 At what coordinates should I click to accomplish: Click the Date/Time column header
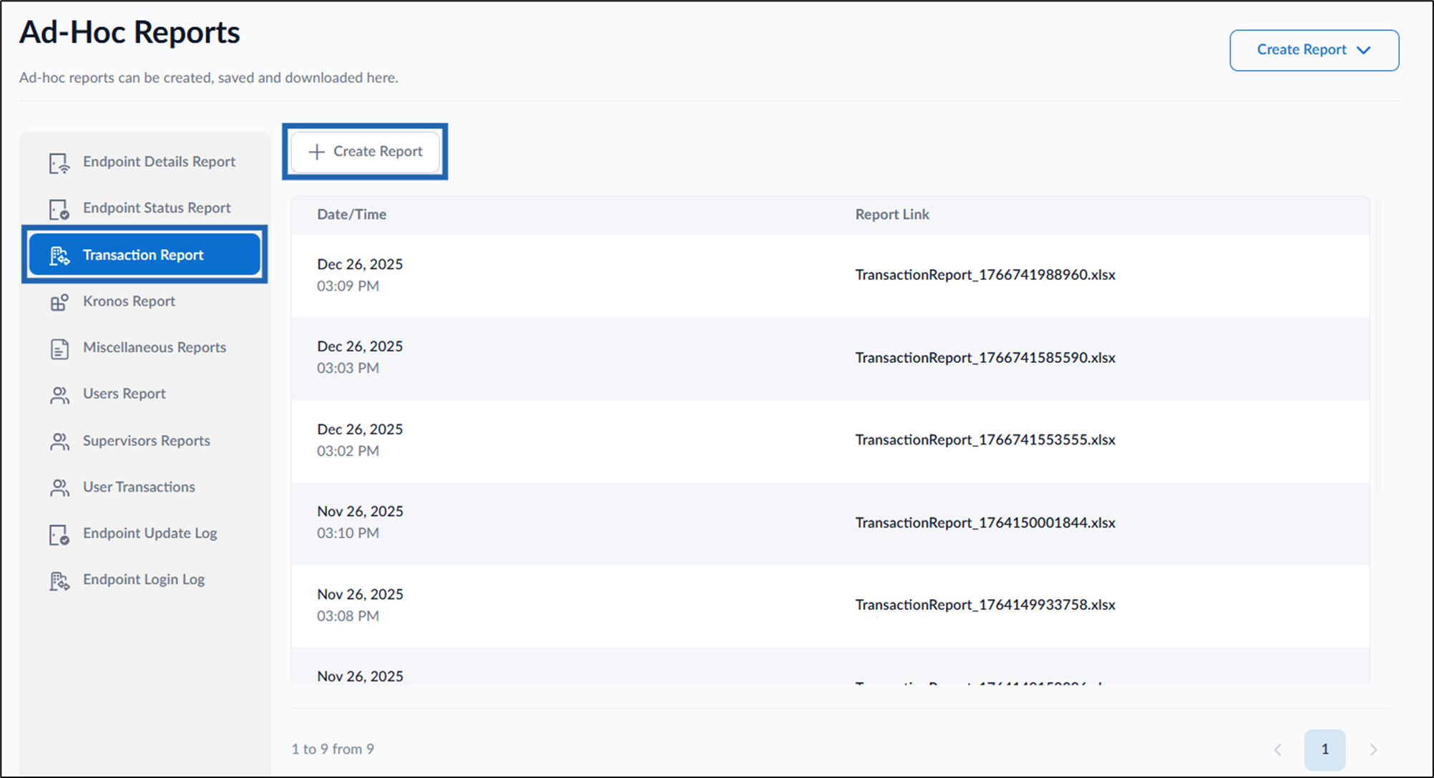click(x=351, y=215)
